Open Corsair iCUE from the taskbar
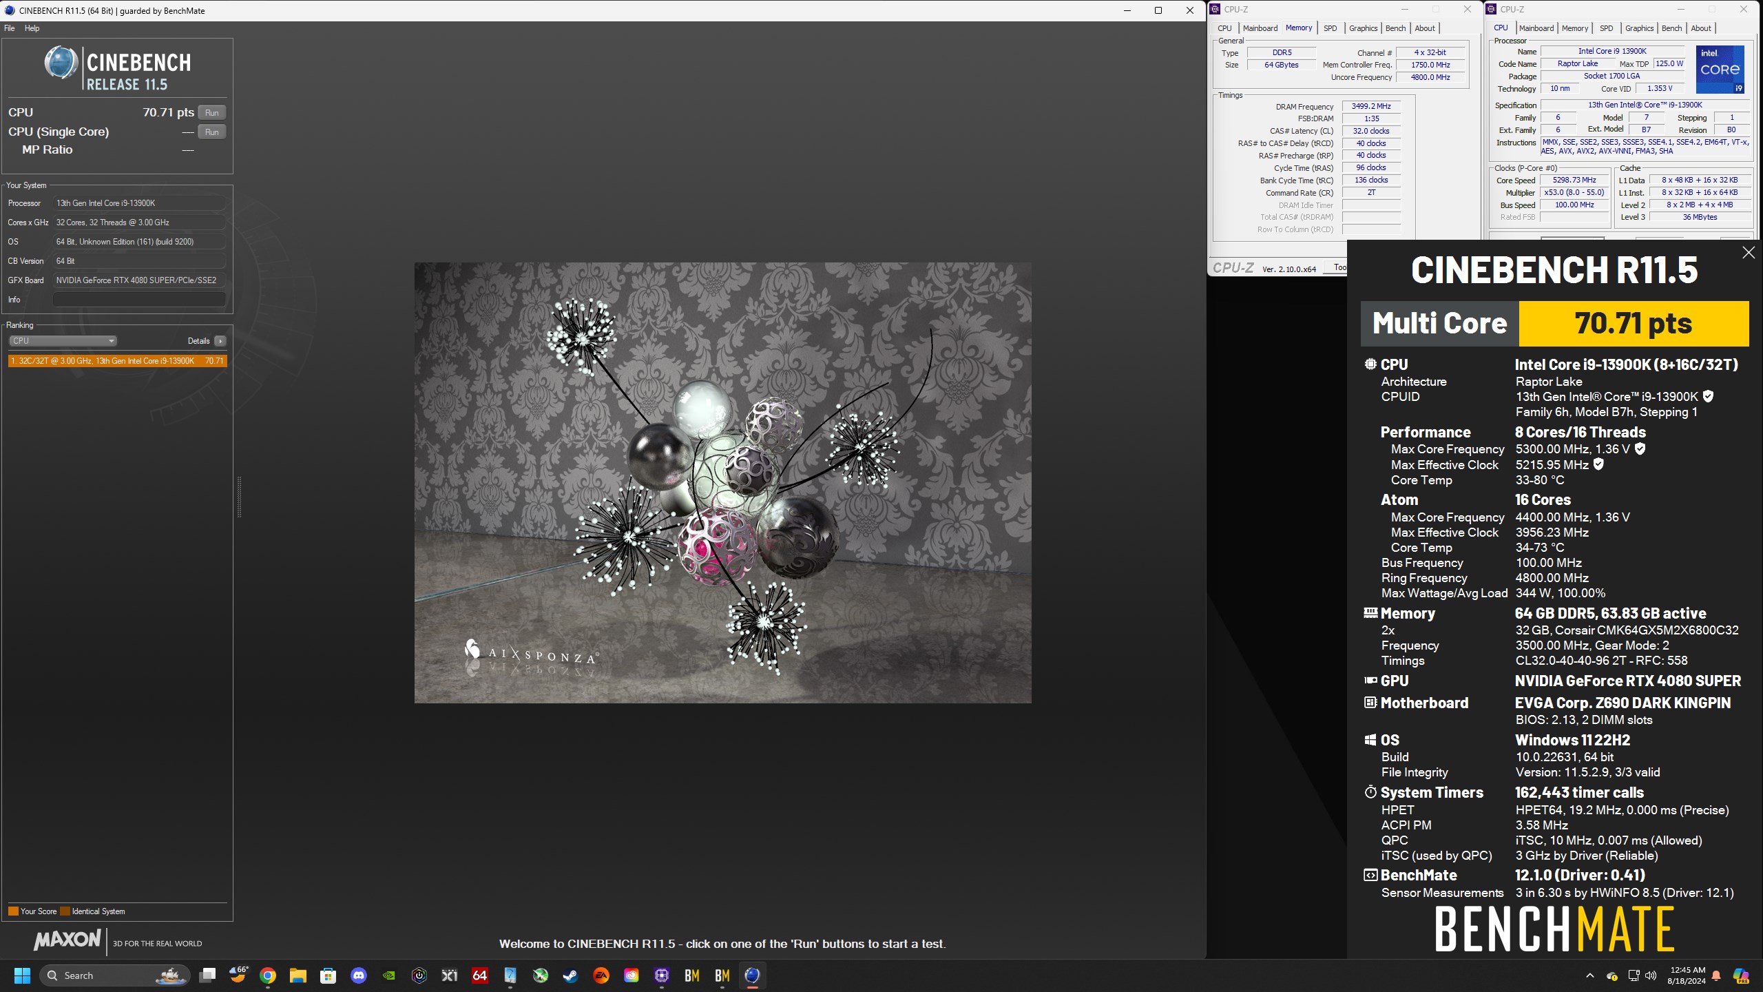The image size is (1763, 992). [x=419, y=975]
